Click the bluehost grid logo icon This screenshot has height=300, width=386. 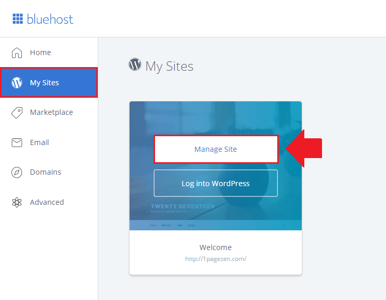pyautogui.click(x=18, y=19)
